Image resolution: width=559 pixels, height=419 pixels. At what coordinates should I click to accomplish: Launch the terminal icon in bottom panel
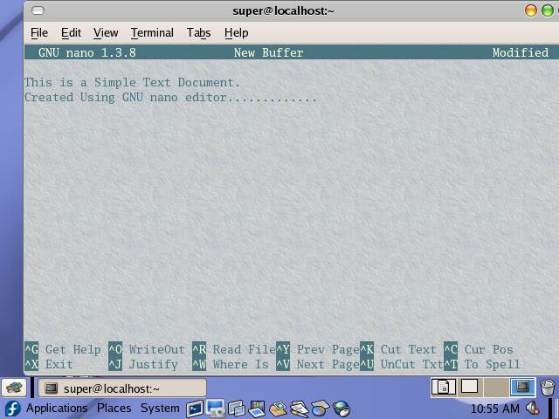coord(195,409)
